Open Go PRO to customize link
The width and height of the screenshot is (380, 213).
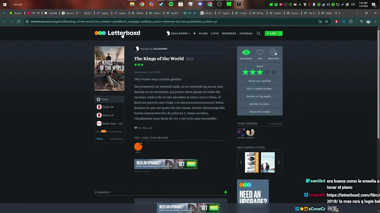pyautogui.click(x=109, y=131)
